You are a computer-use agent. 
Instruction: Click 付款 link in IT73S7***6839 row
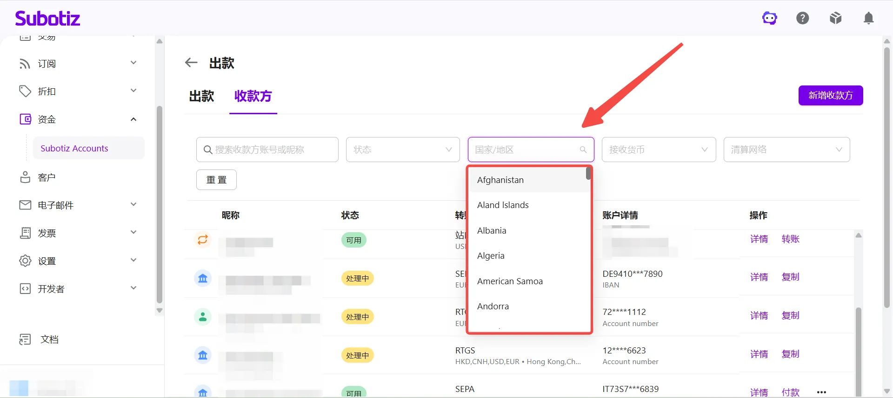(x=791, y=392)
